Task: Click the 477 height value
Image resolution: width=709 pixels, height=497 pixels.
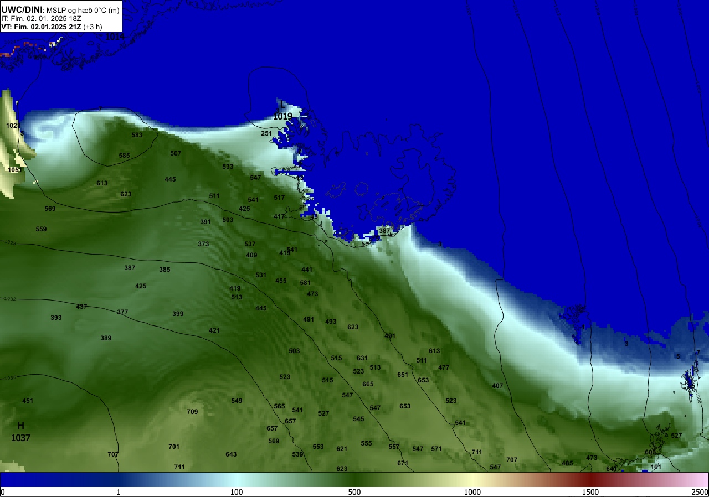Action: coord(444,367)
